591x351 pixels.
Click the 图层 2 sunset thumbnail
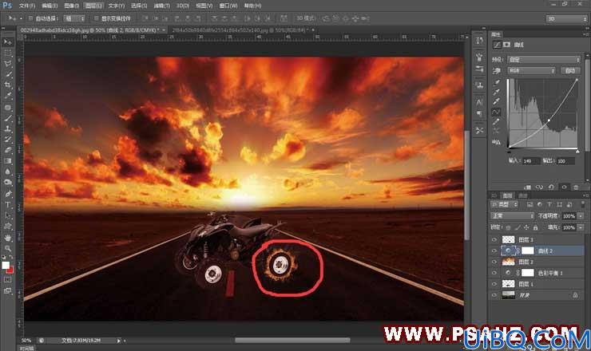click(509, 262)
